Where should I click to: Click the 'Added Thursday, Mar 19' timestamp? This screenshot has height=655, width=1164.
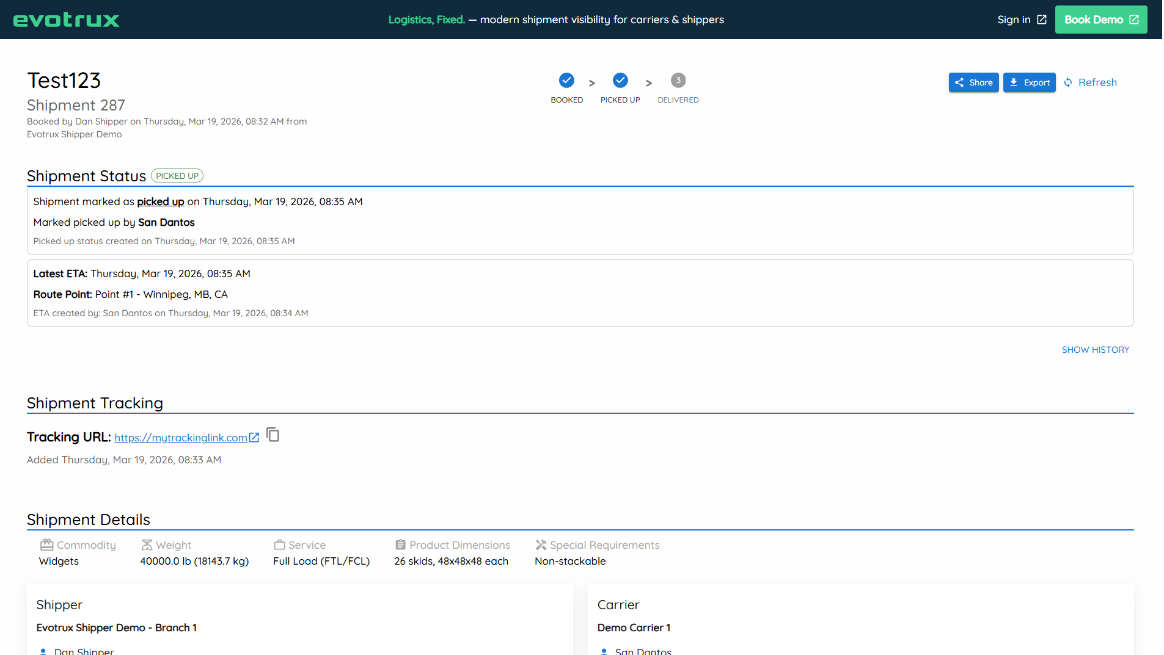124,460
